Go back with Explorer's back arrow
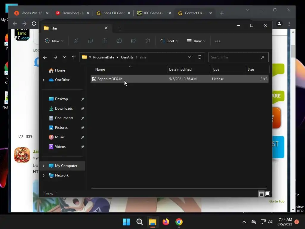 (45, 57)
